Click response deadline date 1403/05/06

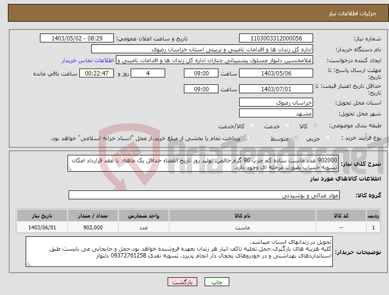pyautogui.click(x=276, y=73)
